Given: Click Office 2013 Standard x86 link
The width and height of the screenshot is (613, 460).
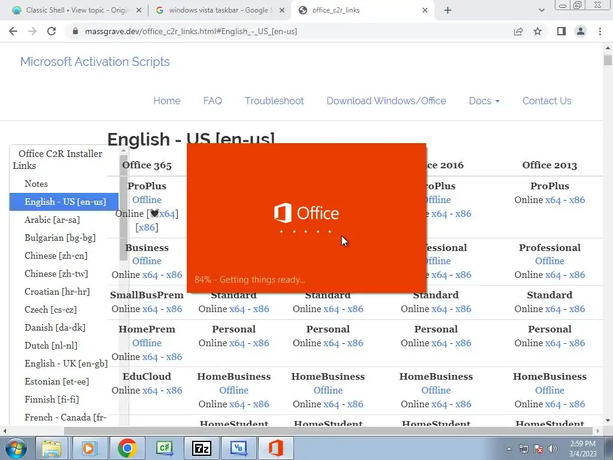Looking at the screenshot, I should [577, 309].
